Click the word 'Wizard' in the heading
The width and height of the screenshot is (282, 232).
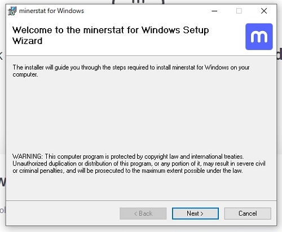click(x=27, y=41)
